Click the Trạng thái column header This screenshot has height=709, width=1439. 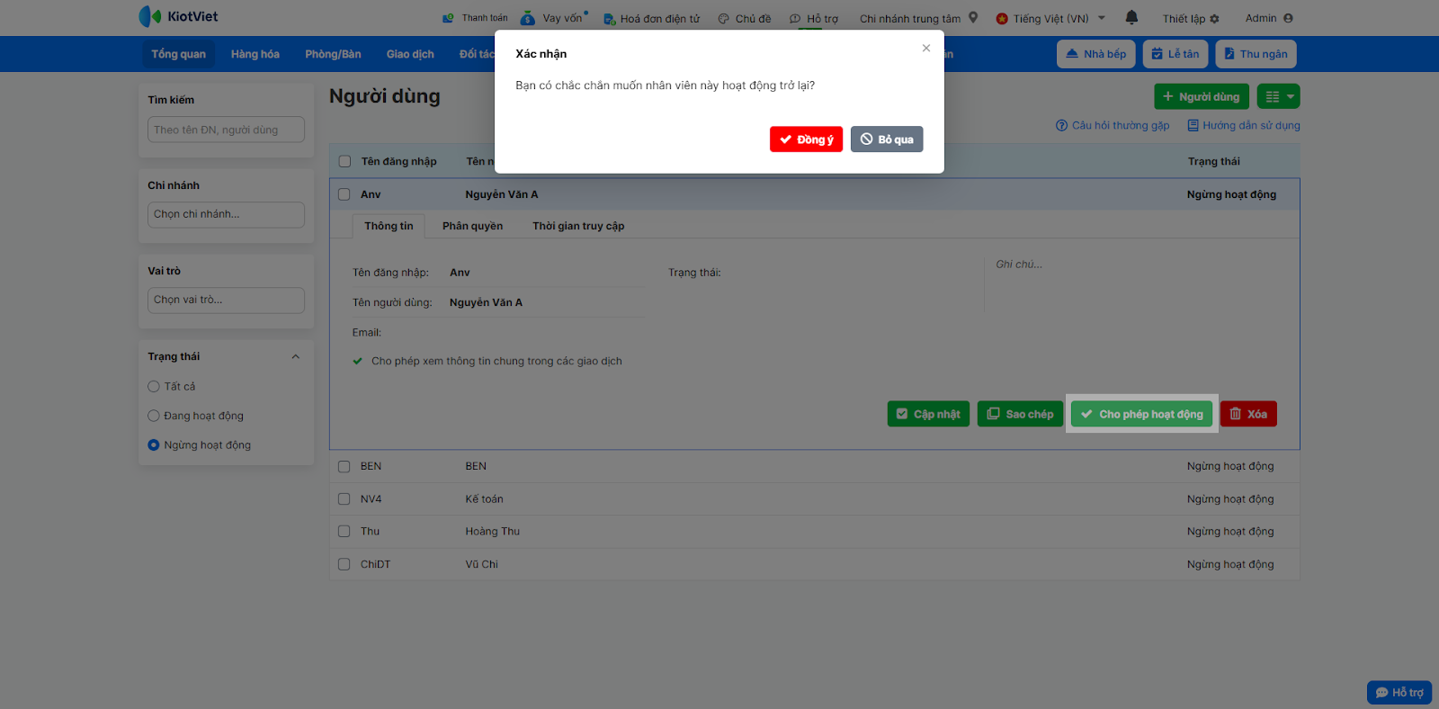(1213, 162)
